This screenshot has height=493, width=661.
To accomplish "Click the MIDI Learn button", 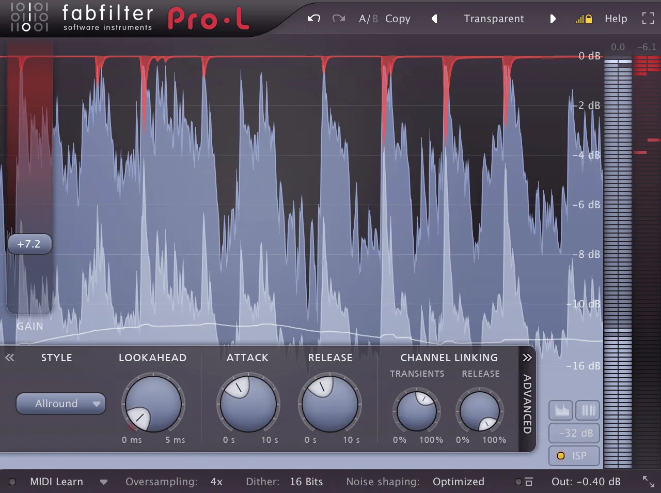I will coord(56,482).
